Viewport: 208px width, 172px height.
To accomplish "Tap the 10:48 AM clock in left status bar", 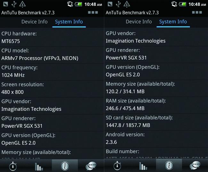I will [93, 4].
